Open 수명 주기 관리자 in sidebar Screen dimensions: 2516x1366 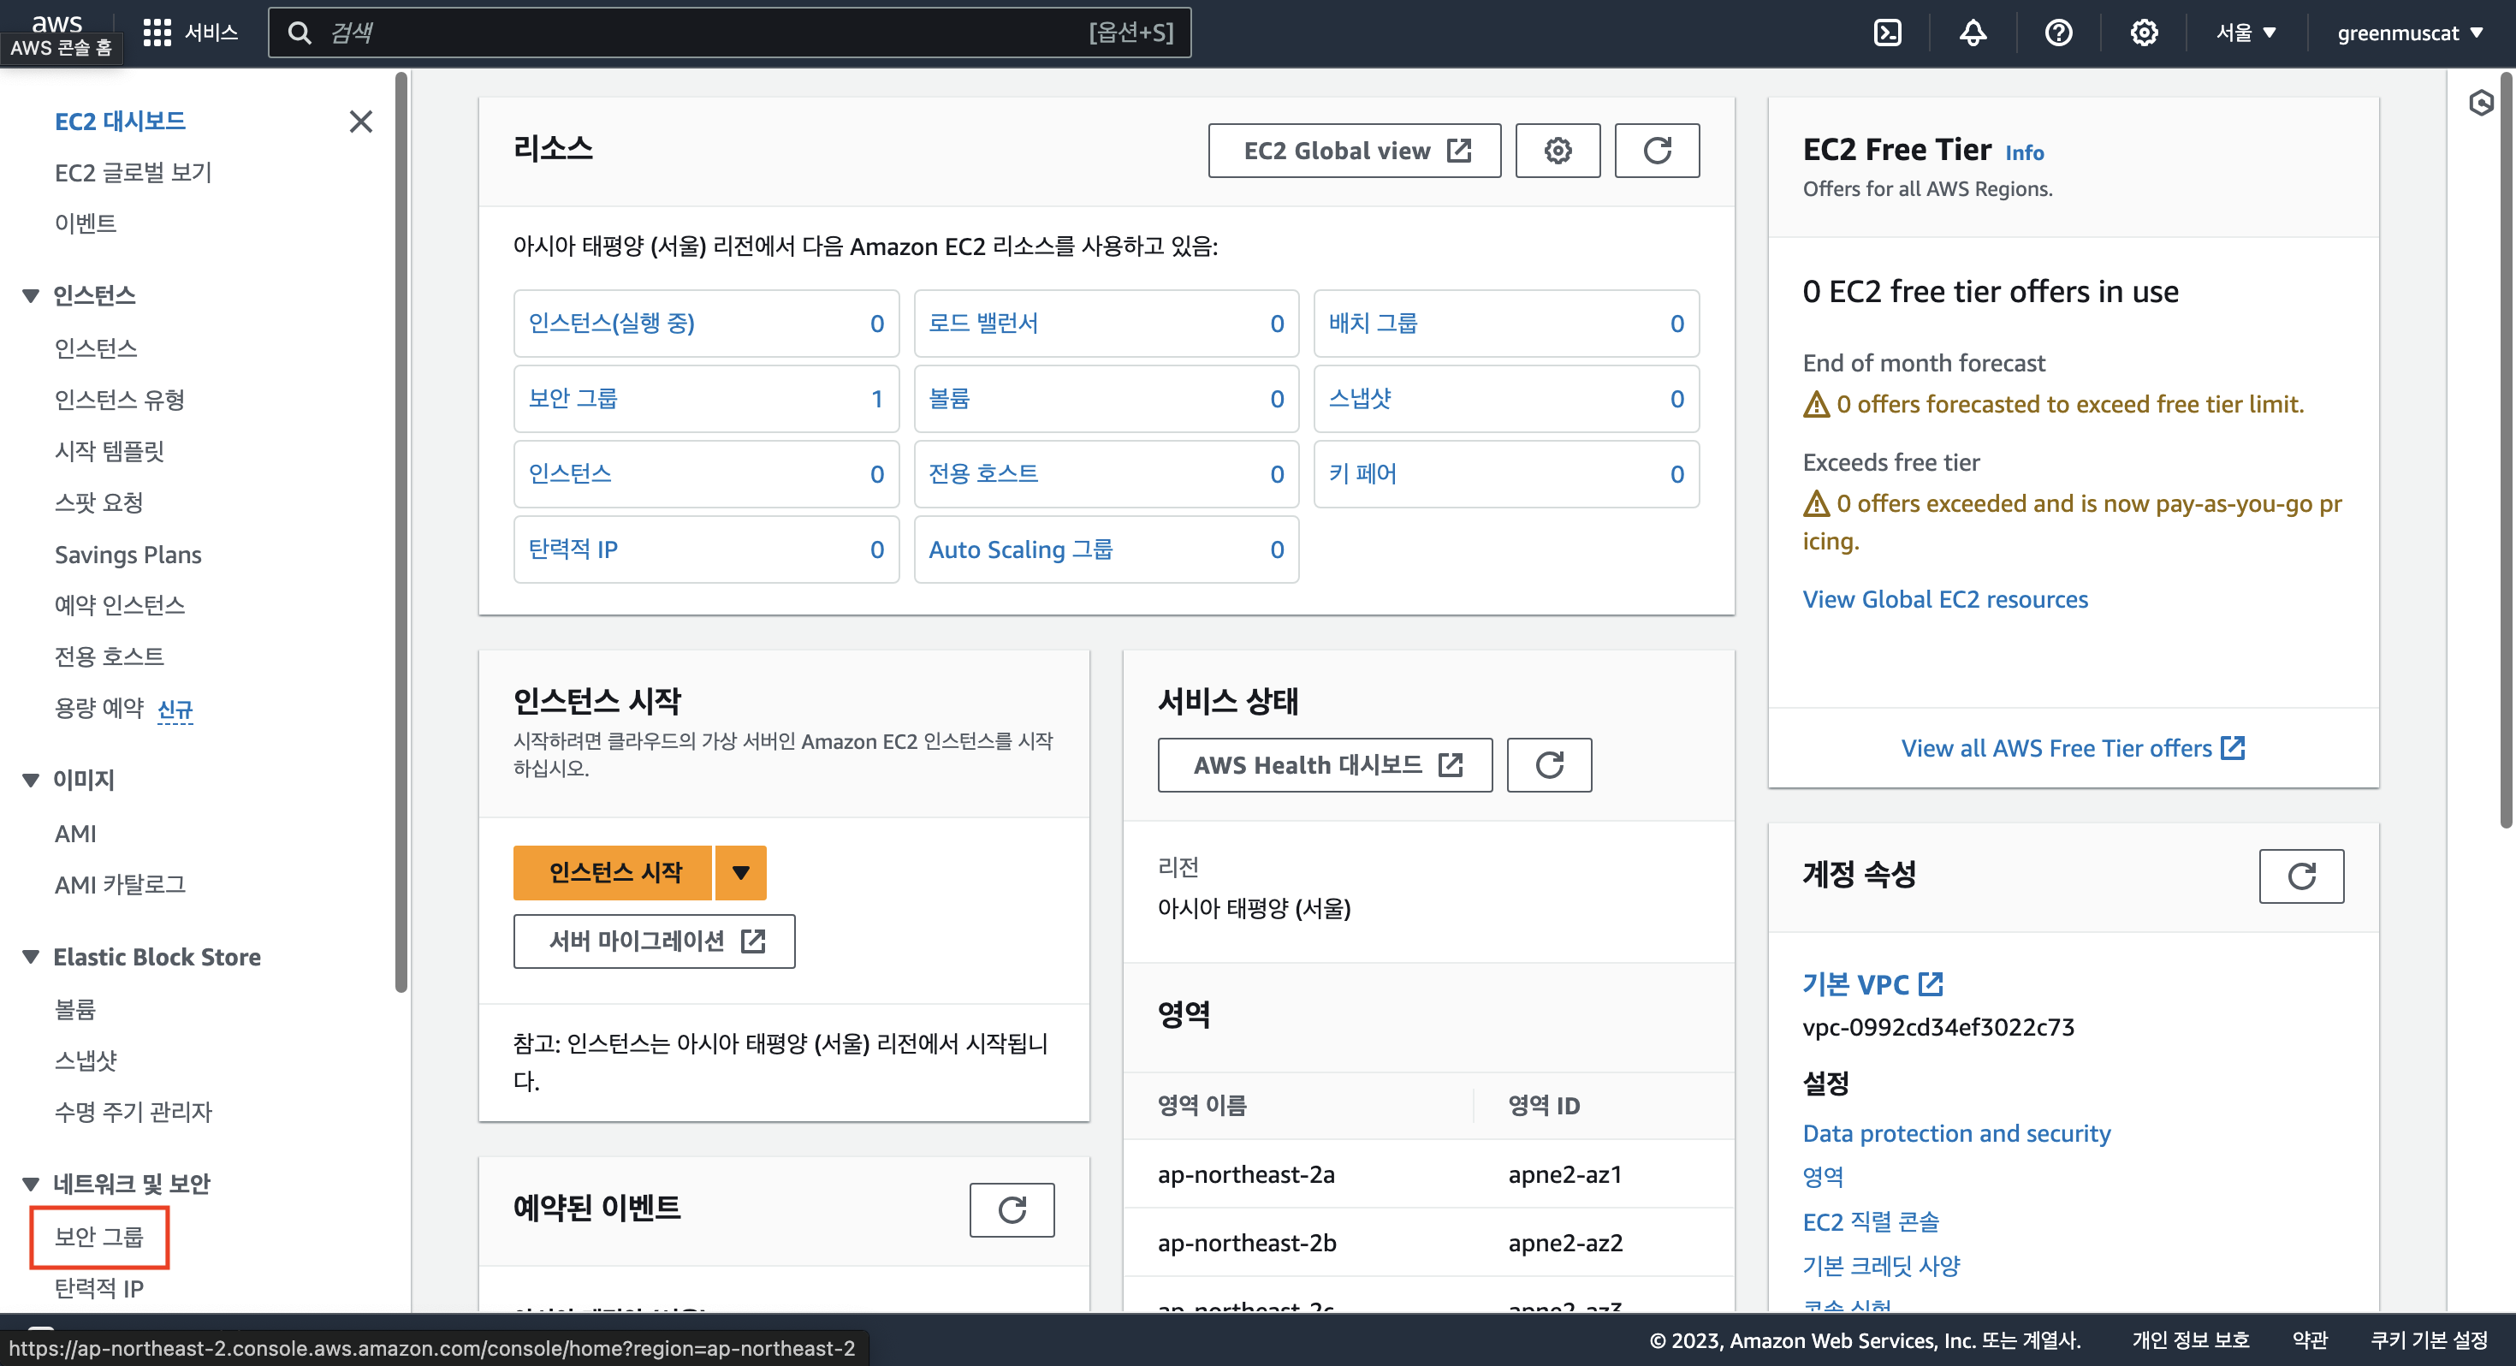[x=133, y=1112]
